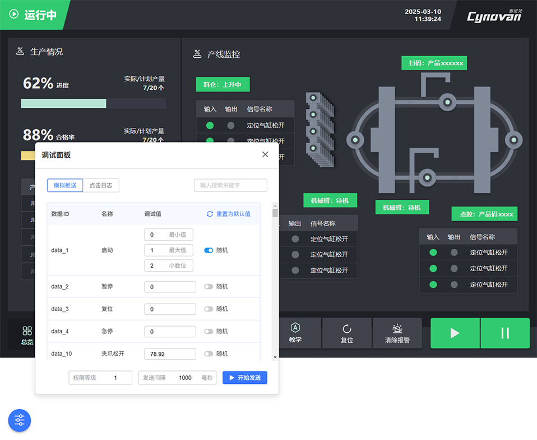Click the 复位 reset icon button
537x440 pixels.
[x=346, y=333]
